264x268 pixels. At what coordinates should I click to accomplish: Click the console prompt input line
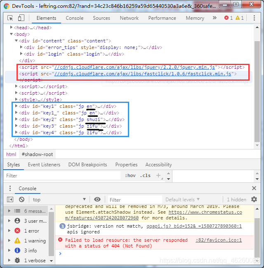(154, 254)
